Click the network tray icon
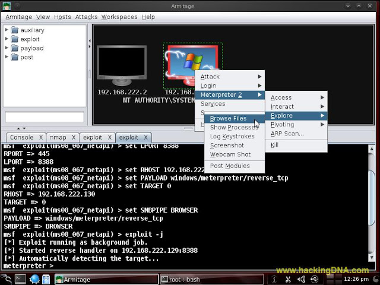 315,280
